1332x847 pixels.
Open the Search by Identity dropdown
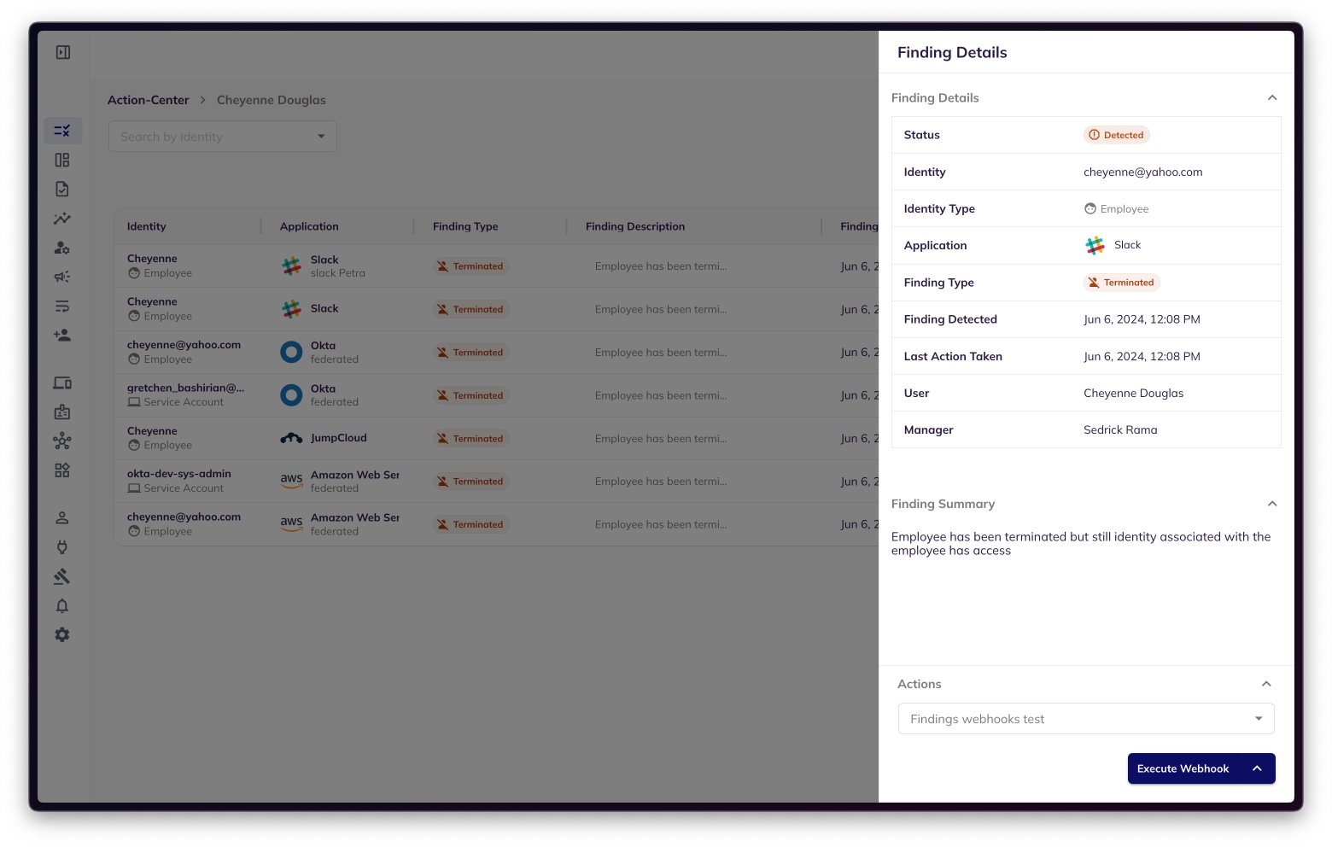223,137
